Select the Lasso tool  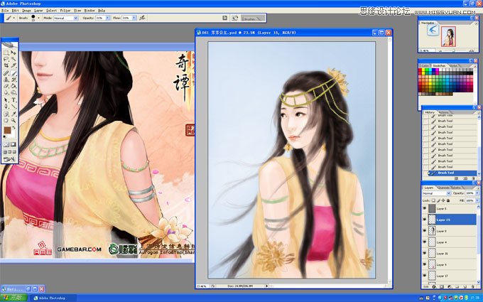click(x=6, y=58)
